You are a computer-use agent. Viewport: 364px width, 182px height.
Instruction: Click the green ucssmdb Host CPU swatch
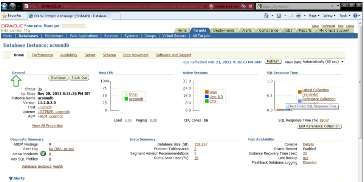coord(126,99)
